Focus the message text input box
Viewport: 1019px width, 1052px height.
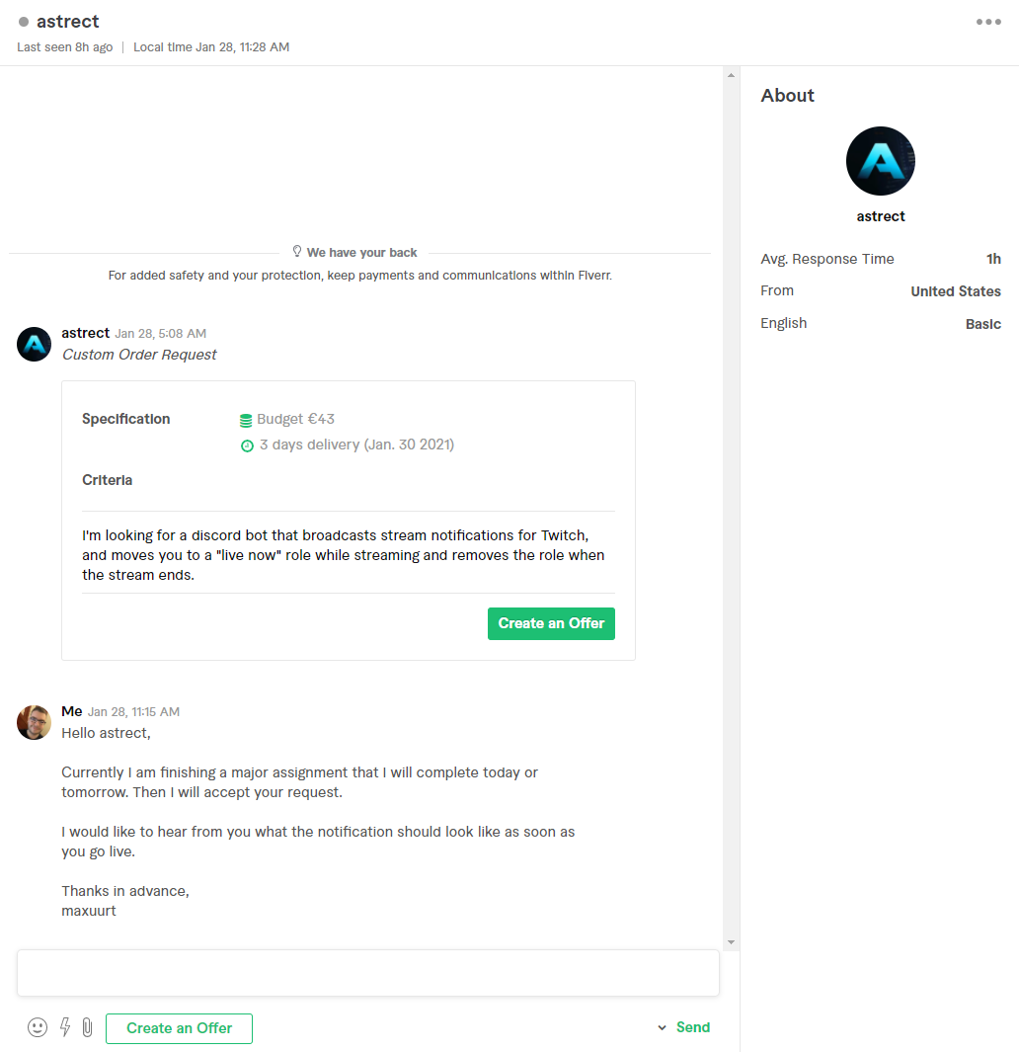coord(367,973)
